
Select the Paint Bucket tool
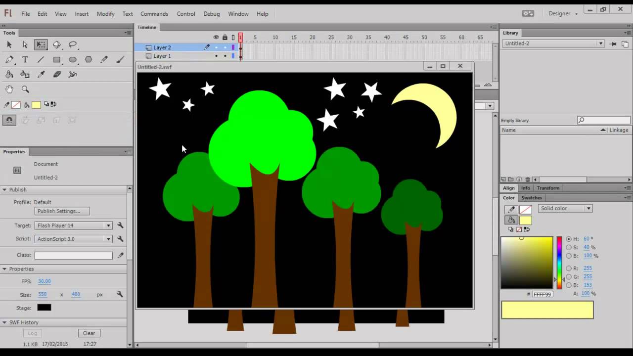[9, 75]
